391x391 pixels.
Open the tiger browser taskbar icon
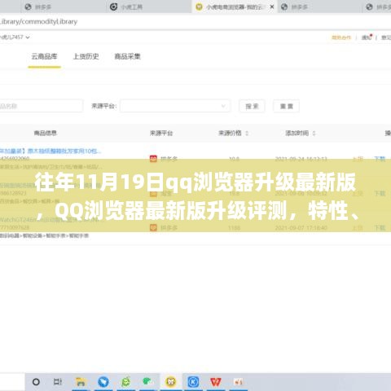[x=171, y=382]
